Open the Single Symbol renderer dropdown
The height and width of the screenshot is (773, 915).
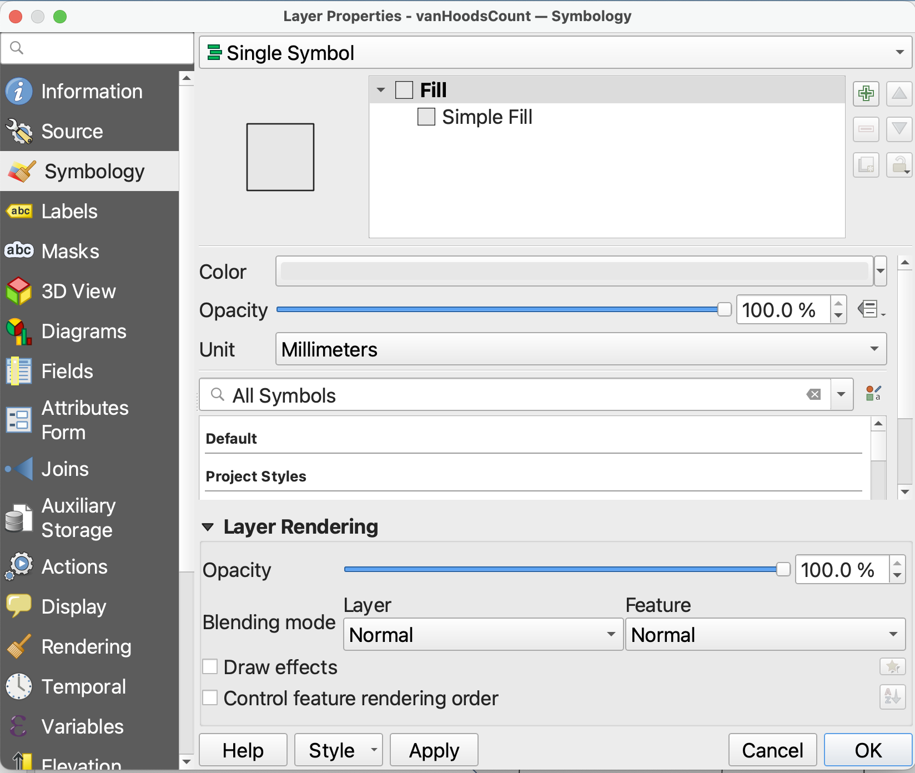coord(555,53)
